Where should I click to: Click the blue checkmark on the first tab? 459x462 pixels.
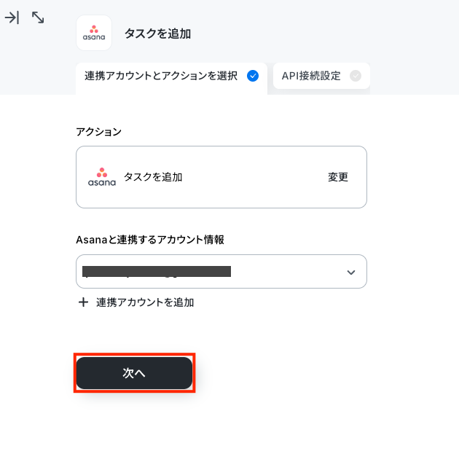(253, 76)
